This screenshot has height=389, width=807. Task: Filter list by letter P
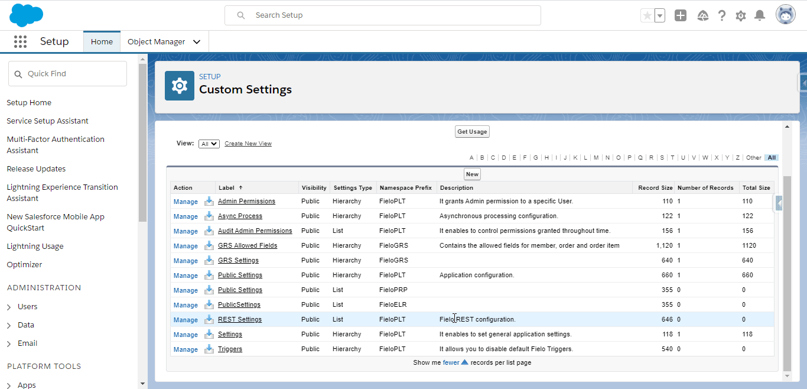[x=629, y=158]
